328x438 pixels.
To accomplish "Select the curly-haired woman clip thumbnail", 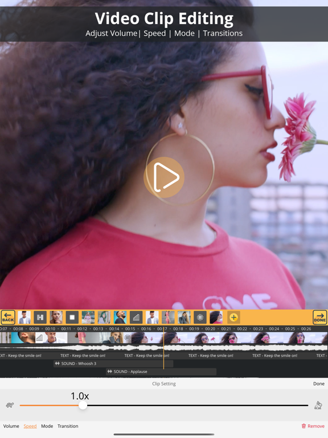I will (216, 317).
